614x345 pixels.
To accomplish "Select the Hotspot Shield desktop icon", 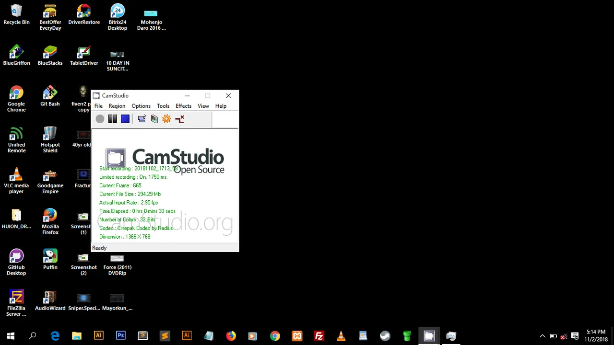I will pos(50,140).
